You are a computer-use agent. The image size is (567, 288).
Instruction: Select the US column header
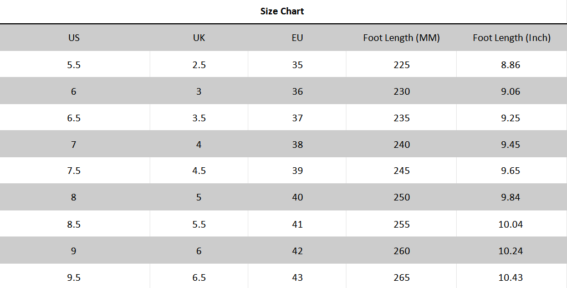click(74, 38)
